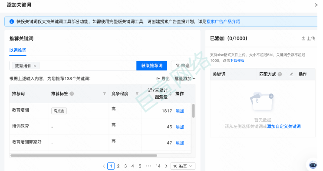Open 搜索广告产品介绍 link
This screenshot has width=323, height=171.
click(223, 22)
